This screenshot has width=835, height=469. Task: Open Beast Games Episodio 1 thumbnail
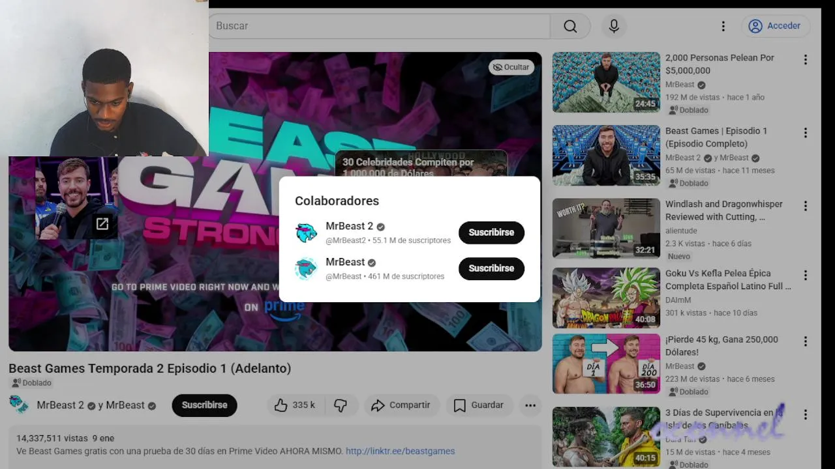(606, 155)
